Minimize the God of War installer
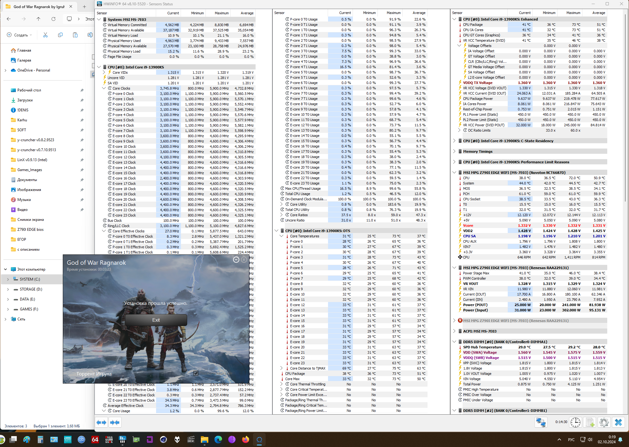 [236, 259]
